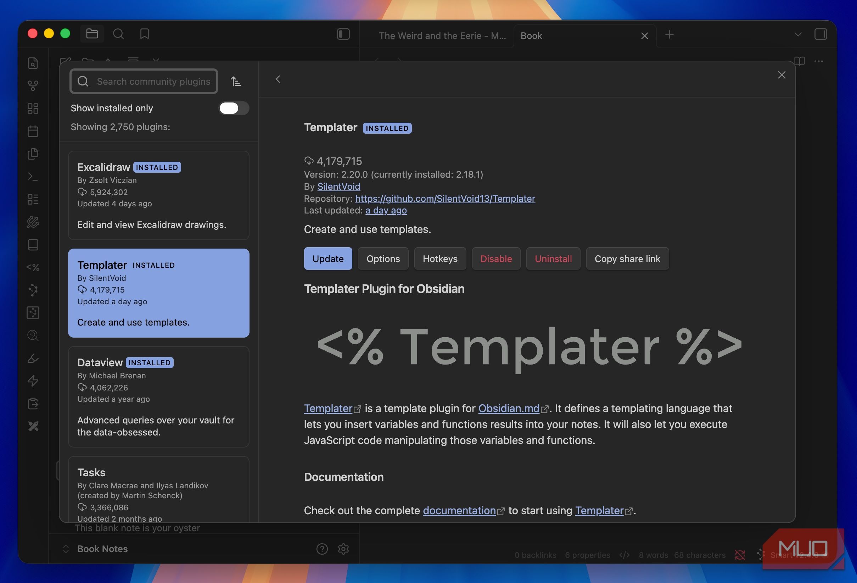Close the community plugins dialog
This screenshot has height=583, width=857.
[x=782, y=75]
